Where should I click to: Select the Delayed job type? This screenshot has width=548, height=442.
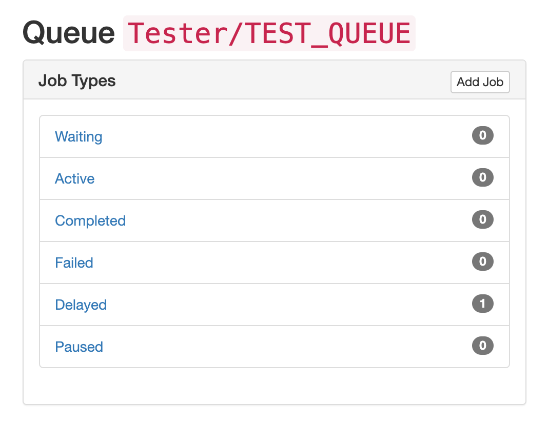coord(81,305)
